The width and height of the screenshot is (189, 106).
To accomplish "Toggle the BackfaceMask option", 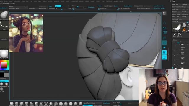I will pyautogui.click(x=128, y=6).
